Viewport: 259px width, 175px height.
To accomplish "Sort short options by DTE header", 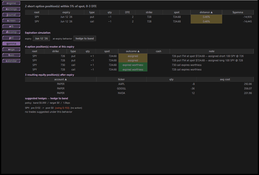I will coord(127,12).
